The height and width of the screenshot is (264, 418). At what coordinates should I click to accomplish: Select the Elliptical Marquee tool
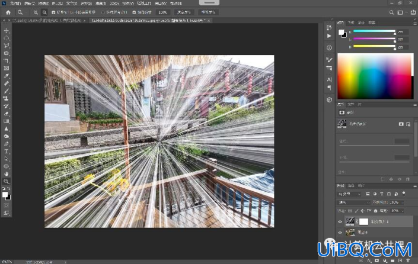[x=6, y=38]
